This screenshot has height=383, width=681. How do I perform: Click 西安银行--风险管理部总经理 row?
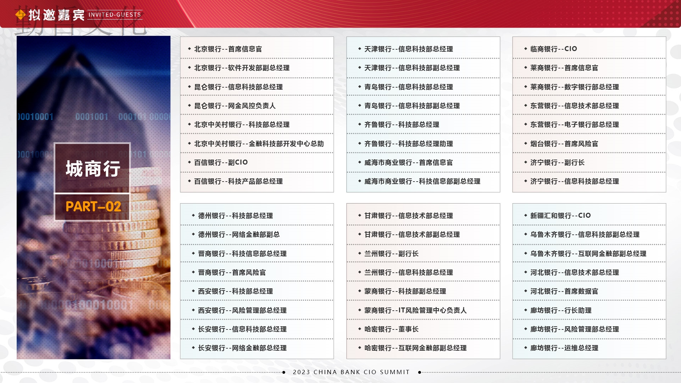[242, 310]
